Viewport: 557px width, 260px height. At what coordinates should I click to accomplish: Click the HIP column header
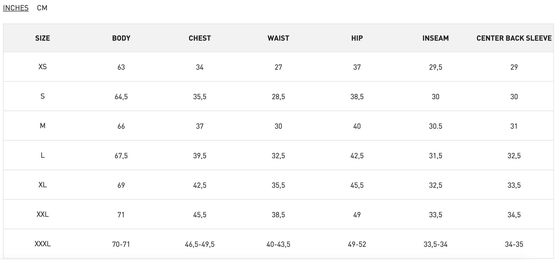(x=357, y=38)
